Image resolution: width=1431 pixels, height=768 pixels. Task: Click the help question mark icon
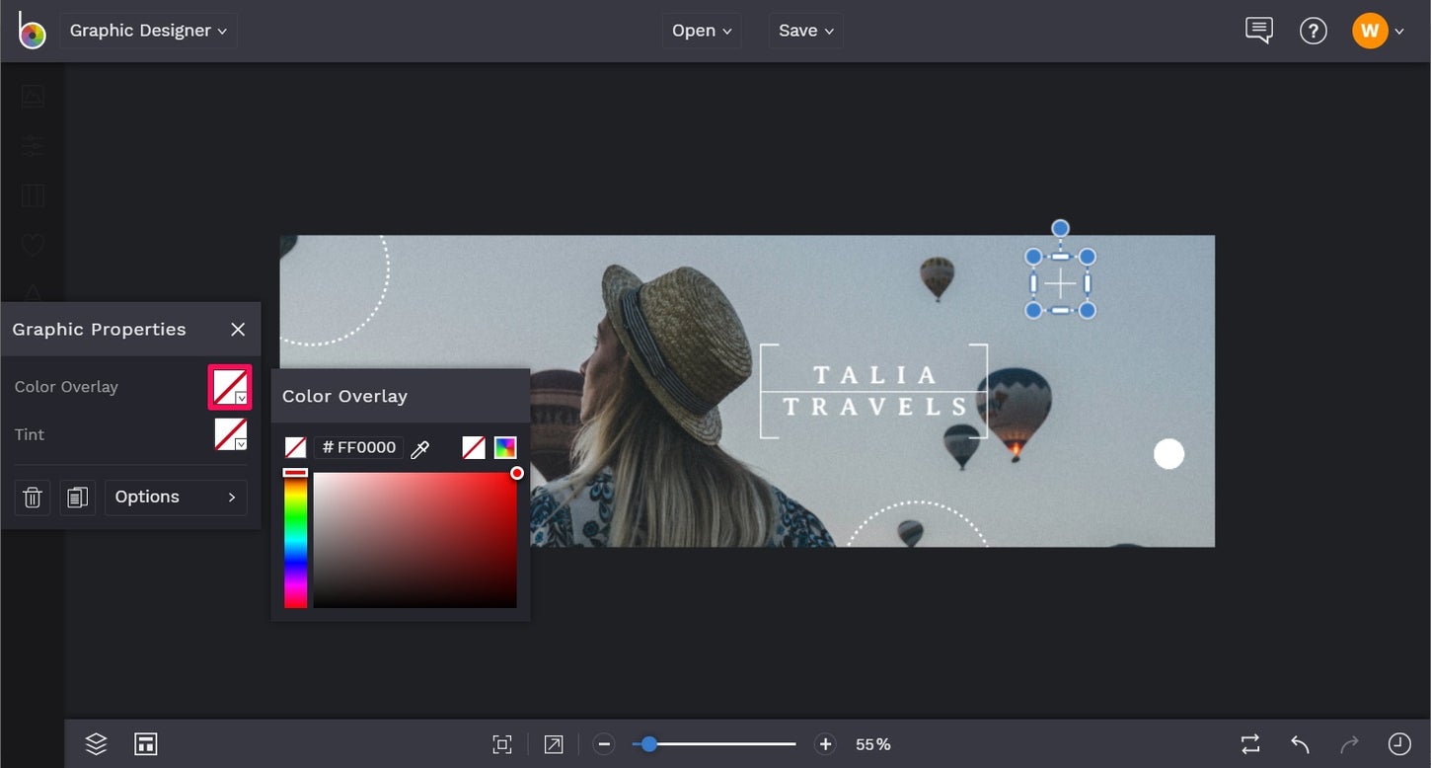point(1313,31)
